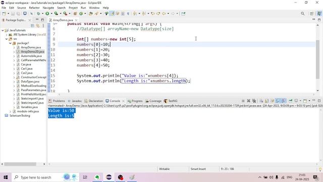Open the Navigate menu
323x182 pixels.
[x=48, y=8]
